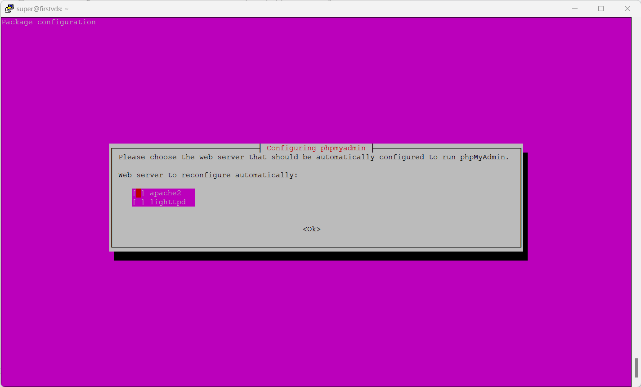
Task: Close the PuTTY terminal window
Action: point(628,9)
